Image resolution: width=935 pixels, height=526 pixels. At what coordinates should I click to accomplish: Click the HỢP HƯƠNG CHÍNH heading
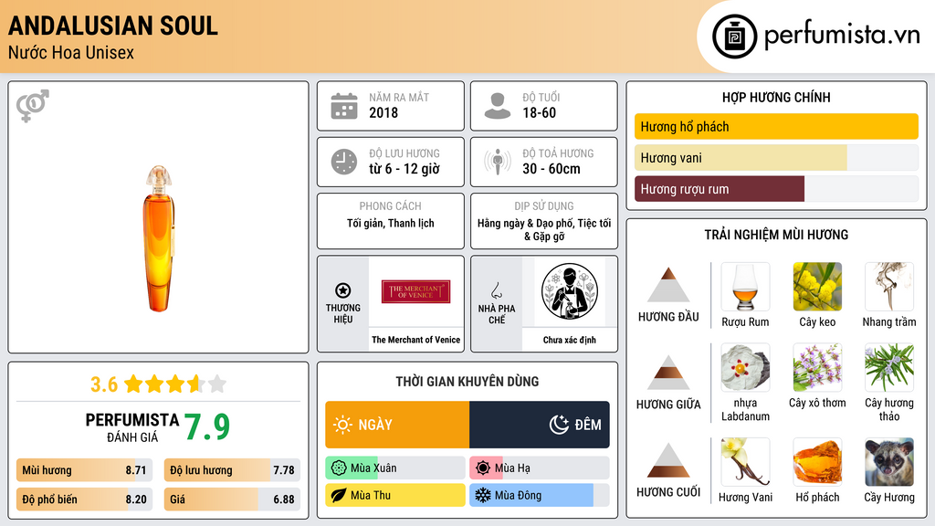pos(776,97)
